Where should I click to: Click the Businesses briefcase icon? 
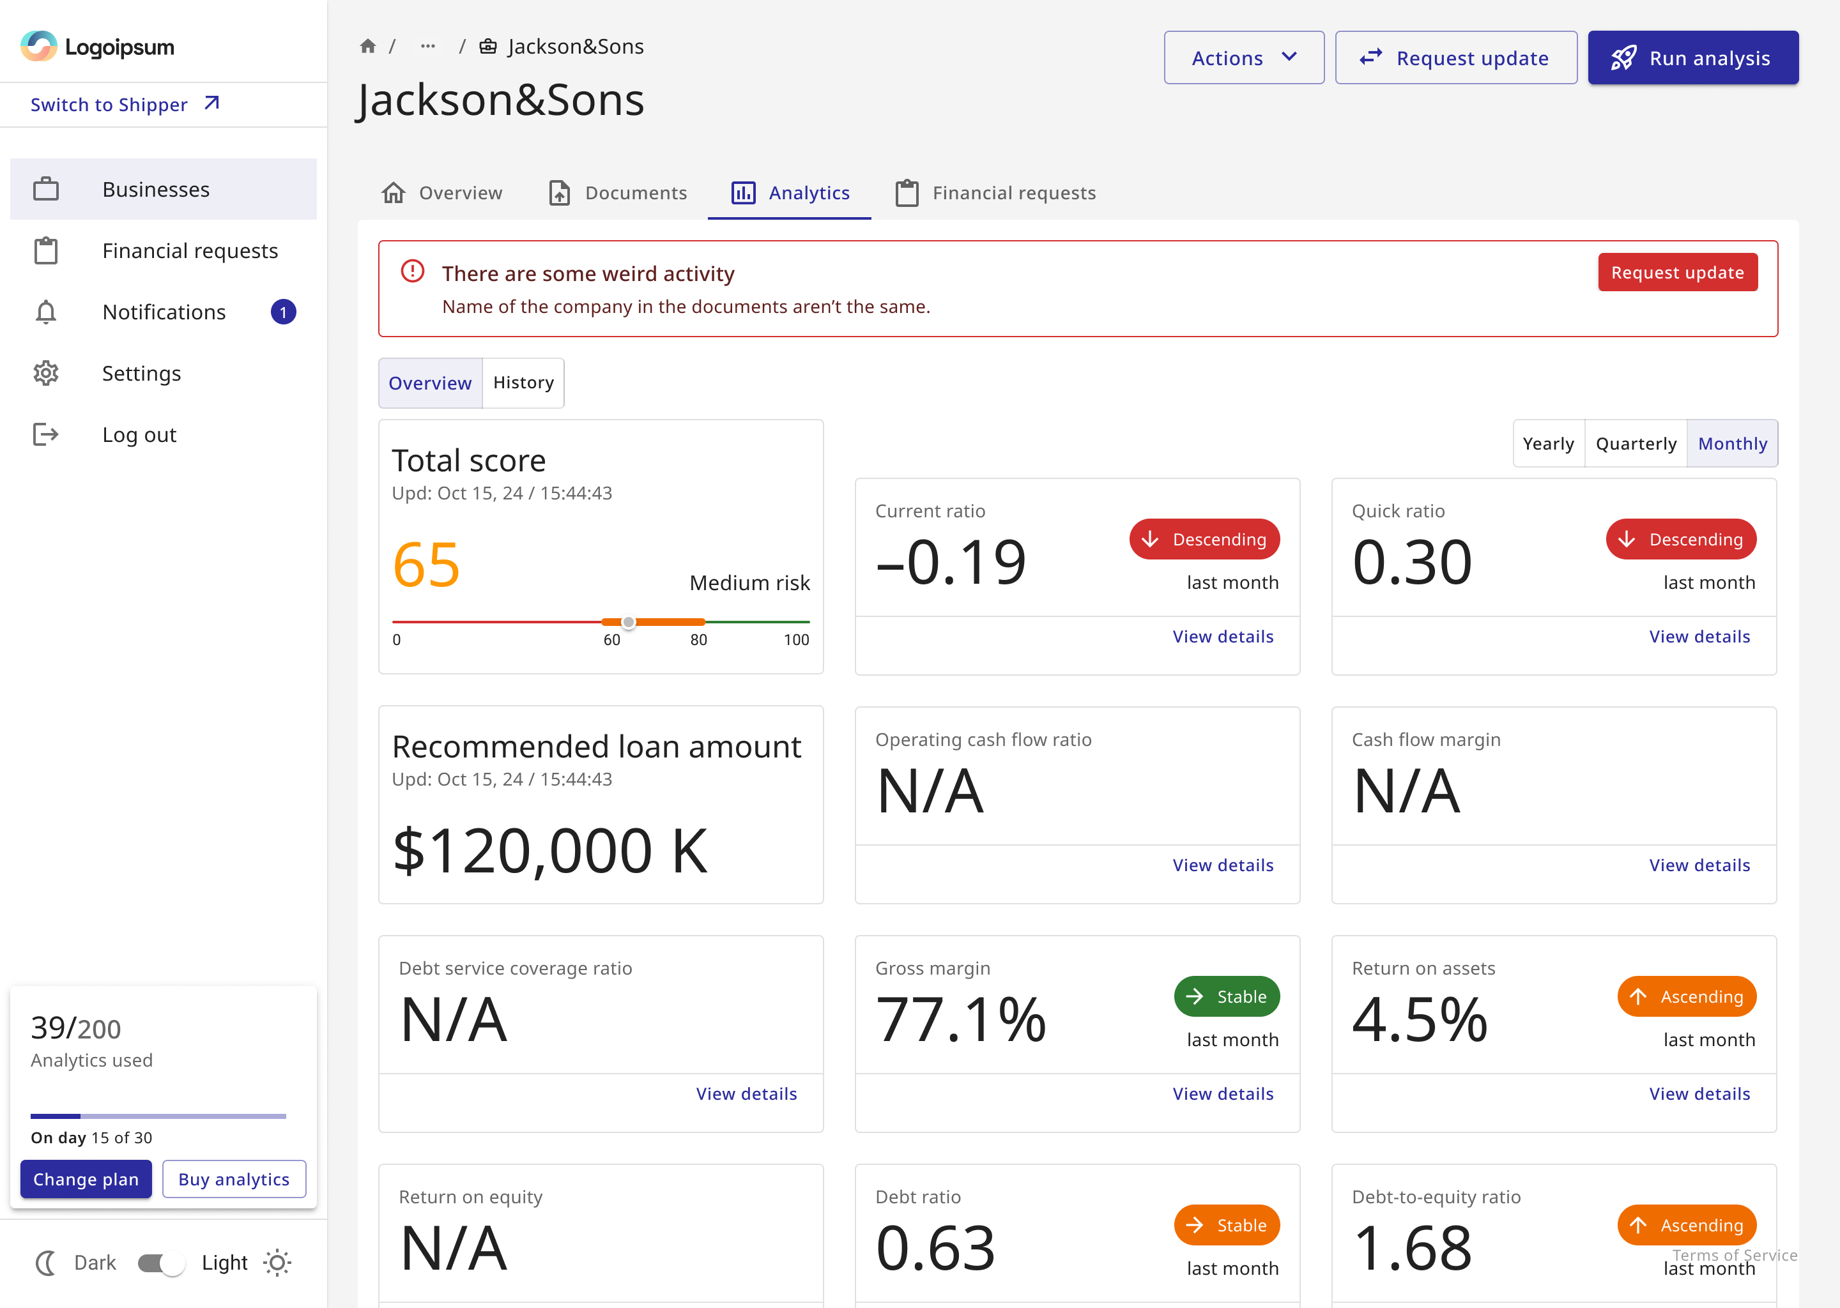(46, 189)
